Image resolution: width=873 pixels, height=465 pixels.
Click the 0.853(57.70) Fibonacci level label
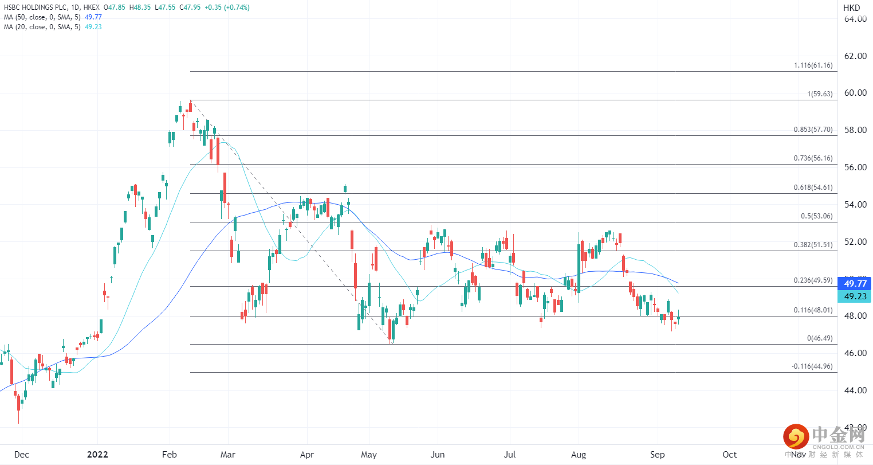pyautogui.click(x=813, y=130)
